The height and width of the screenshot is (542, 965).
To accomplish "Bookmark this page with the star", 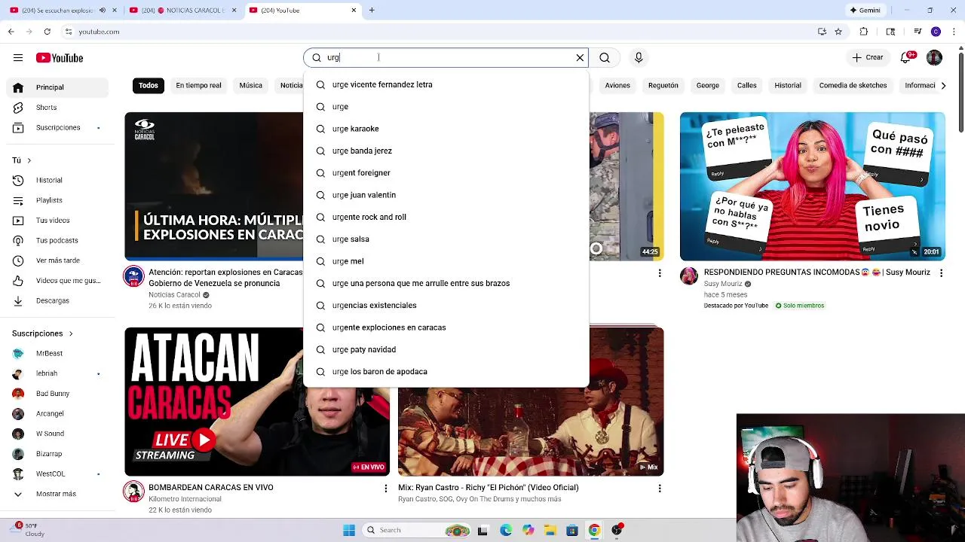I will 838,32.
